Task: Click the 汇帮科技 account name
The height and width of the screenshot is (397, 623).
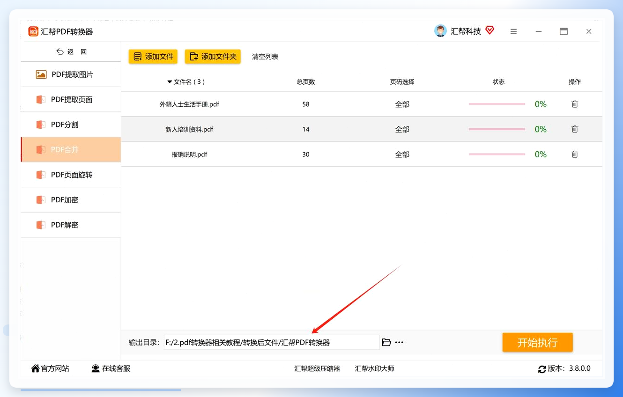Action: click(466, 31)
